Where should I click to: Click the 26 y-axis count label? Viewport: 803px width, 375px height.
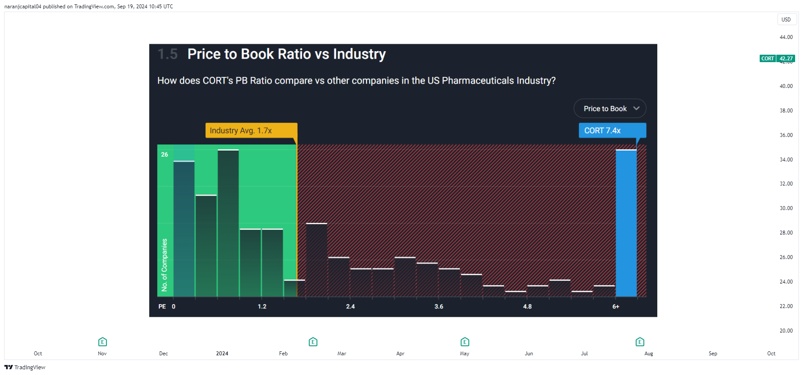165,154
